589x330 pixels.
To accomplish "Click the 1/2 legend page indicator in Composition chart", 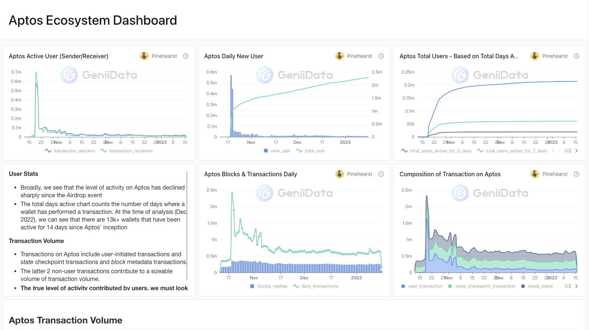I will coord(568,286).
